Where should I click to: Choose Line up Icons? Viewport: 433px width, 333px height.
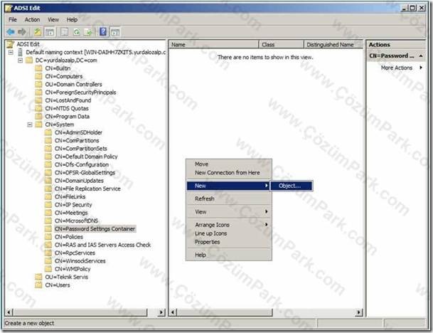coord(229,233)
